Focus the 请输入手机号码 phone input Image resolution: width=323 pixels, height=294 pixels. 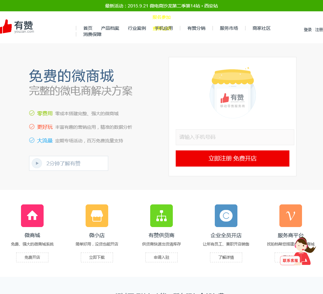pos(235,137)
